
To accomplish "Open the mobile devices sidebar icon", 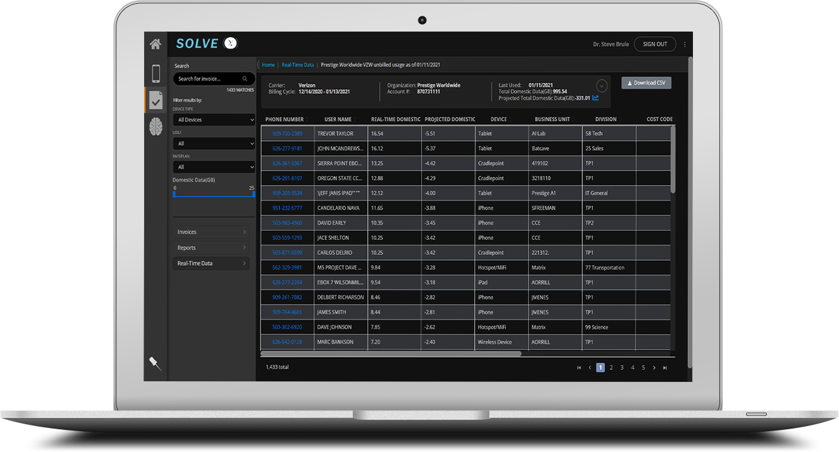I will 155,73.
